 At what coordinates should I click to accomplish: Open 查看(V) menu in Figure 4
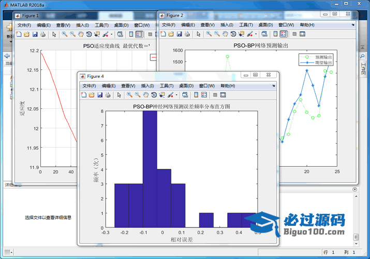(128, 86)
